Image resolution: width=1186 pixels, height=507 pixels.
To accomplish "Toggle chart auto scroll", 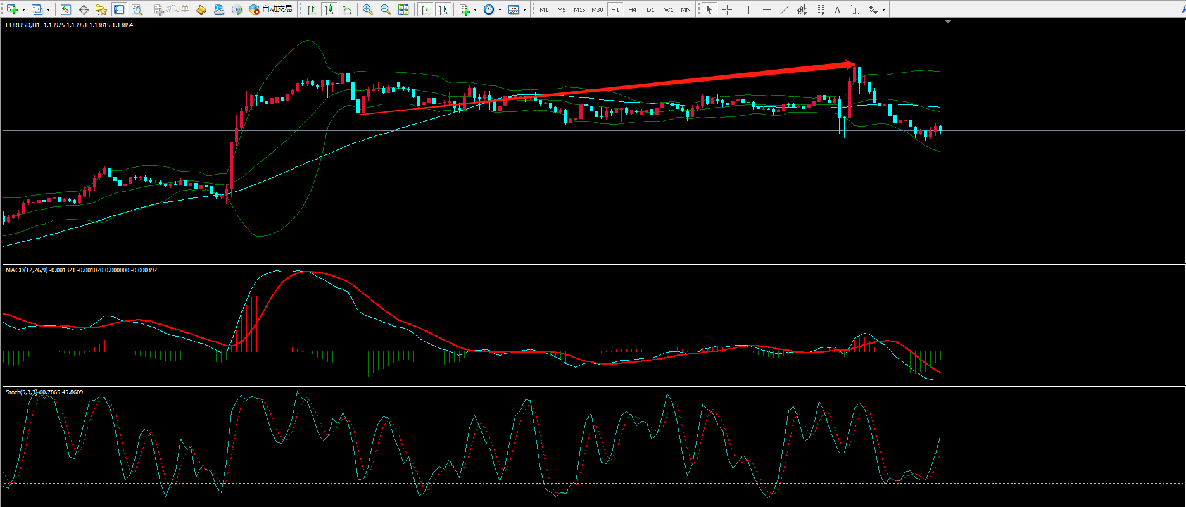I will [x=426, y=9].
